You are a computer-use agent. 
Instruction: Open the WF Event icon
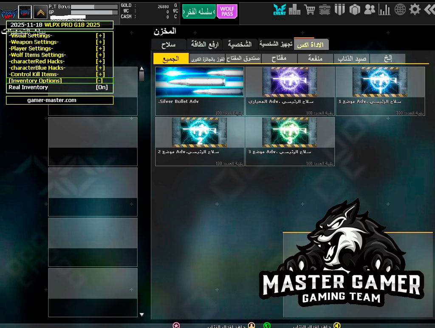pos(280,9)
